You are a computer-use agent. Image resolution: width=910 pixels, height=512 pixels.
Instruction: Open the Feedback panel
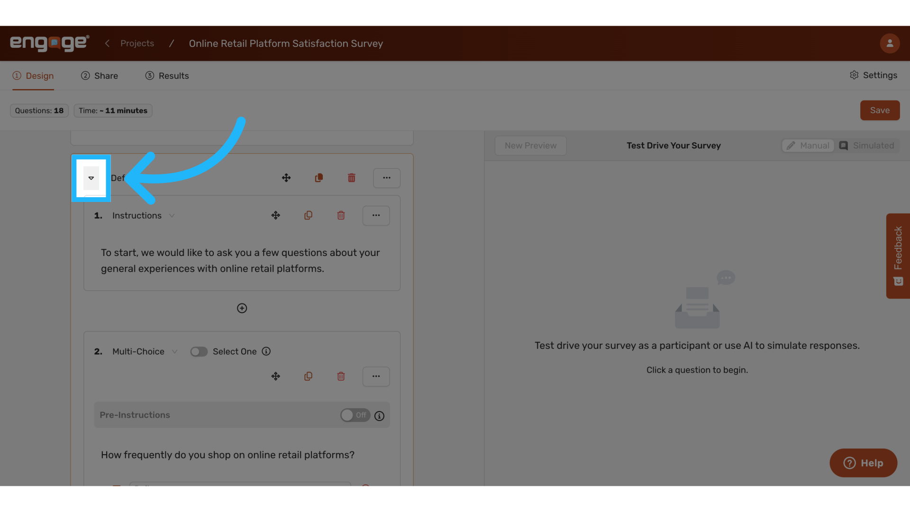tap(898, 256)
